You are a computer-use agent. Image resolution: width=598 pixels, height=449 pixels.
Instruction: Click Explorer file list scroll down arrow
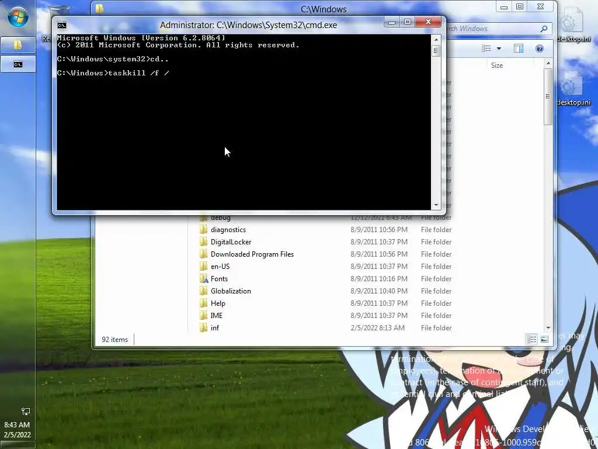pos(548,327)
